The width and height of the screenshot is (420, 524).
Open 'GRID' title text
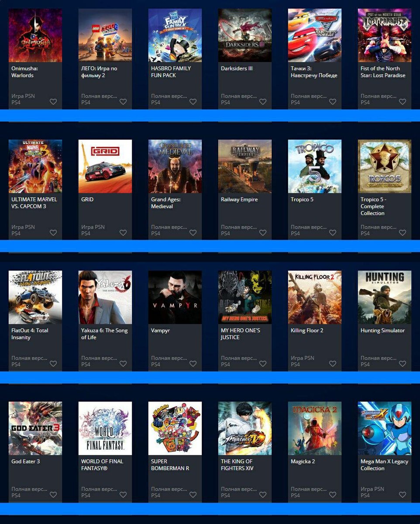(87, 200)
